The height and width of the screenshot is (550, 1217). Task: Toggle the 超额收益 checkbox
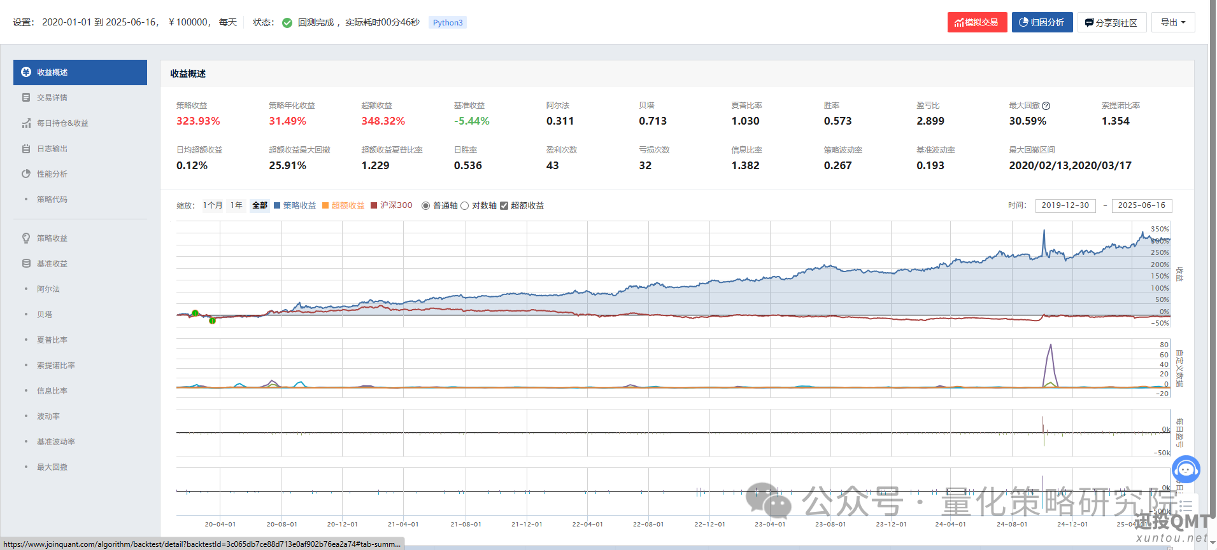click(504, 206)
